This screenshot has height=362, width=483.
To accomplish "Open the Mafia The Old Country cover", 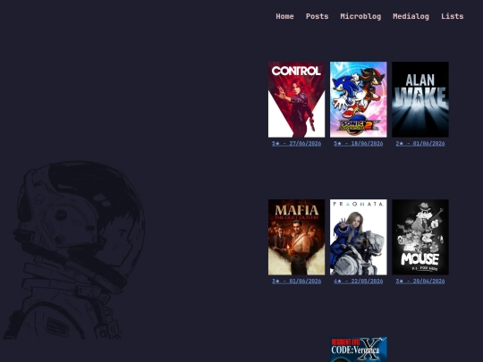I will [296, 237].
